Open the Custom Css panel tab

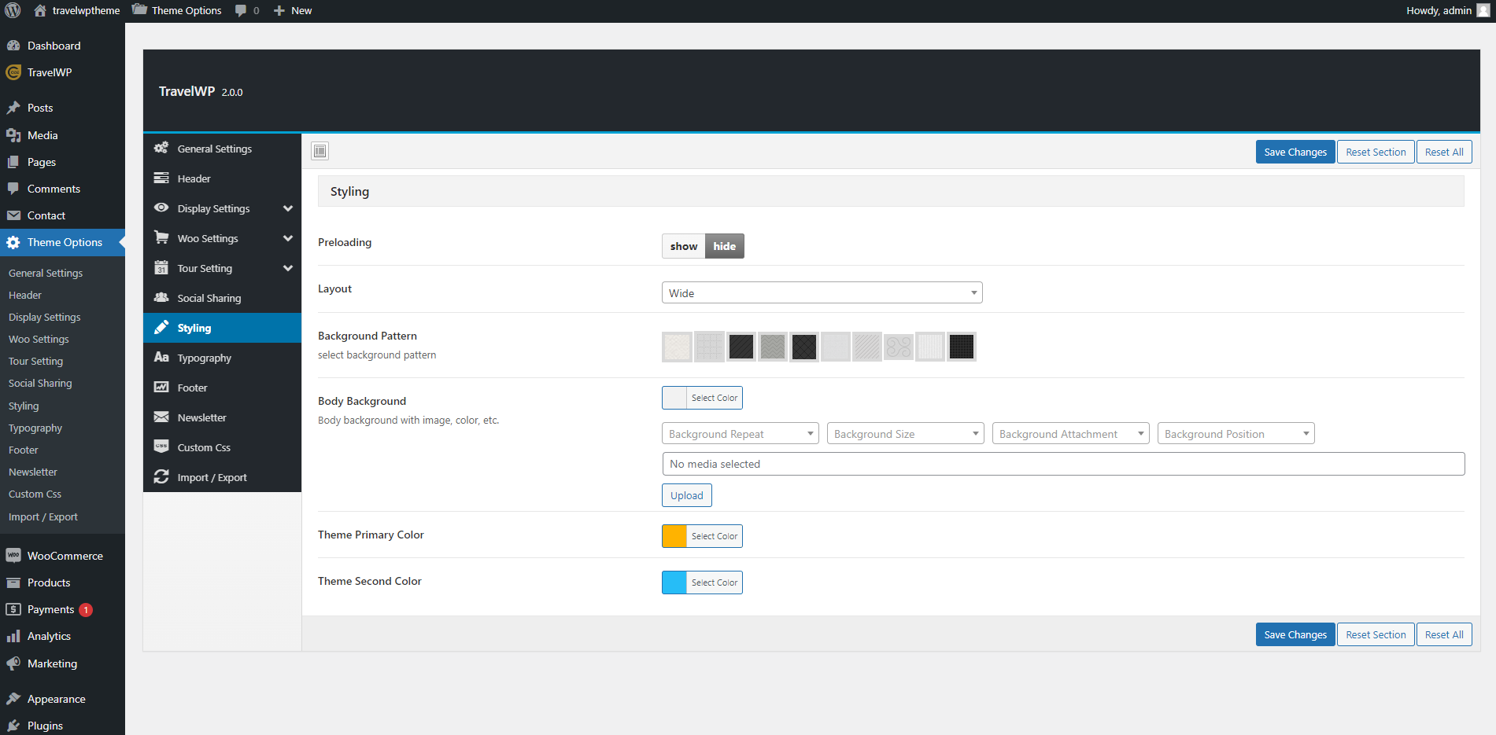click(x=222, y=447)
